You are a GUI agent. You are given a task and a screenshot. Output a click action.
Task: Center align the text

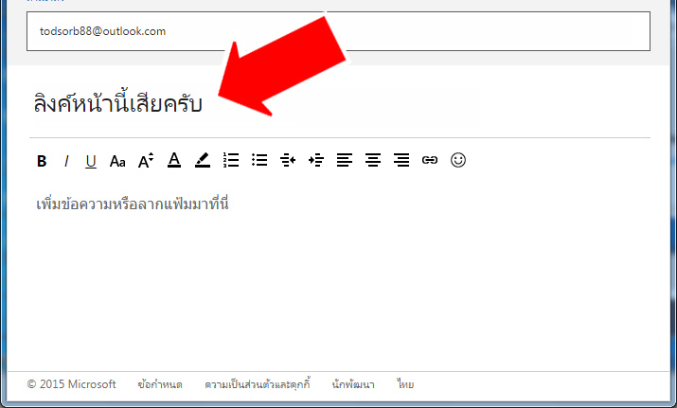point(373,160)
